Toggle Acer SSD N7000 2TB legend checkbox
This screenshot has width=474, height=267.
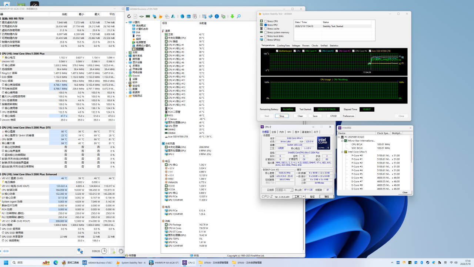click(370, 51)
